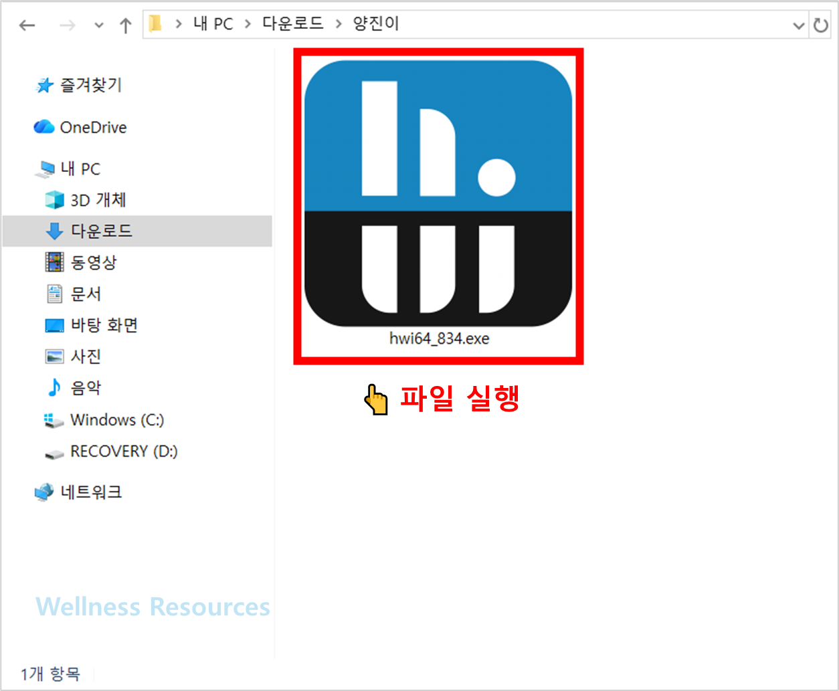This screenshot has height=691, width=839.
Task: Expand the chevron after '다운로드' breadcrumb
Action: pos(339,24)
